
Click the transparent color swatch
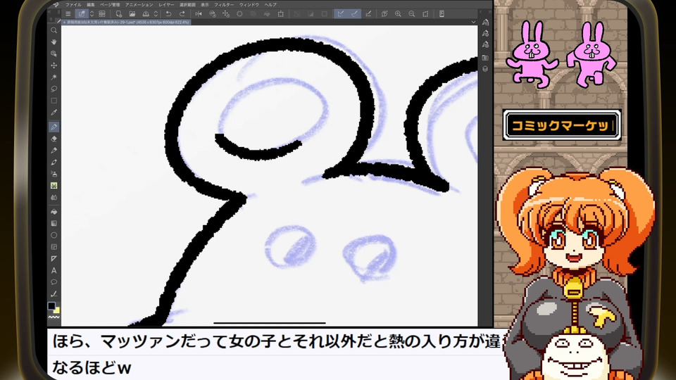[54, 317]
